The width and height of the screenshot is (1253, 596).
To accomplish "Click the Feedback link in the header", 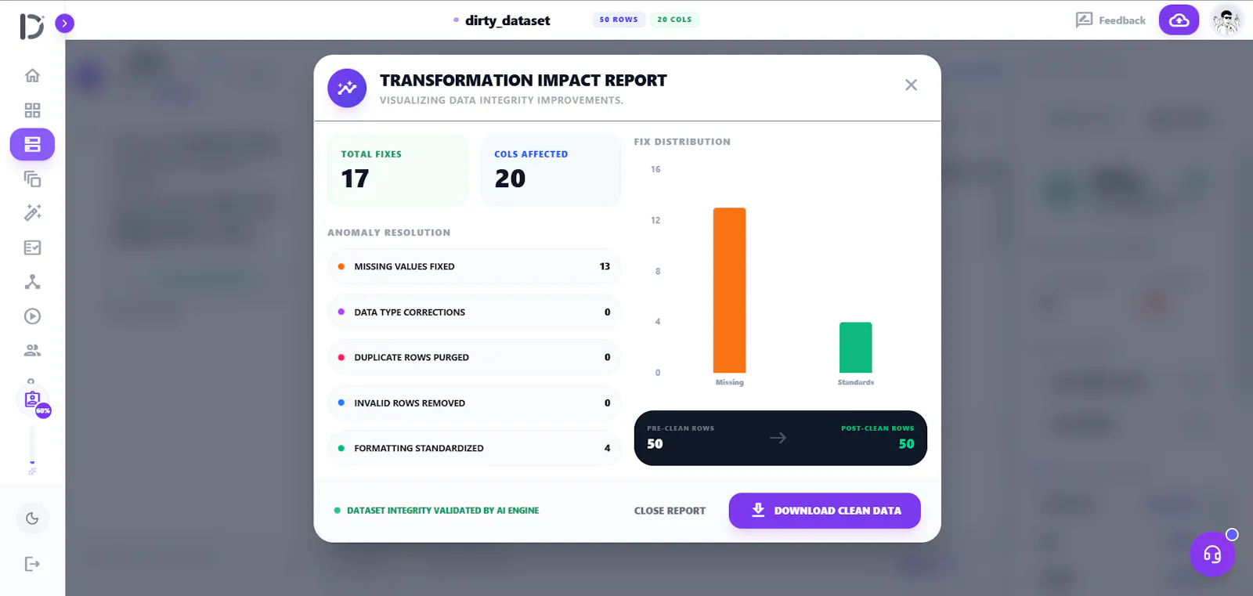I will point(1110,20).
